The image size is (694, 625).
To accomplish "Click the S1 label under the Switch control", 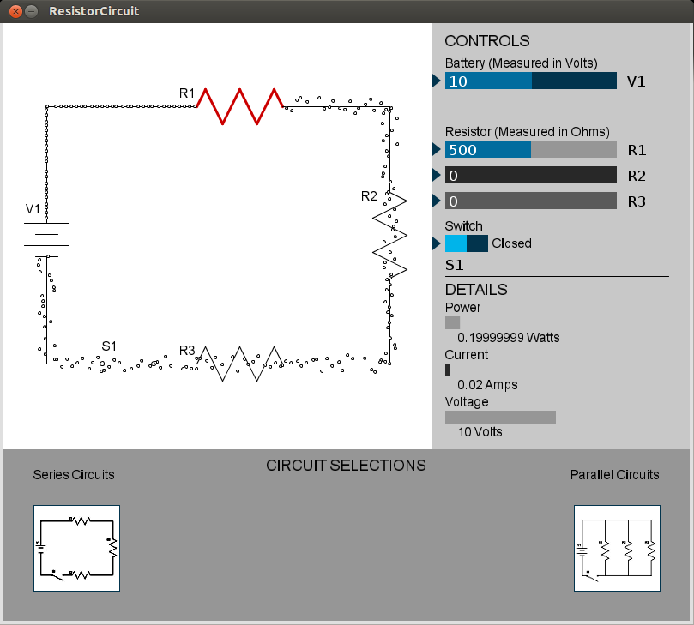I will click(x=455, y=266).
